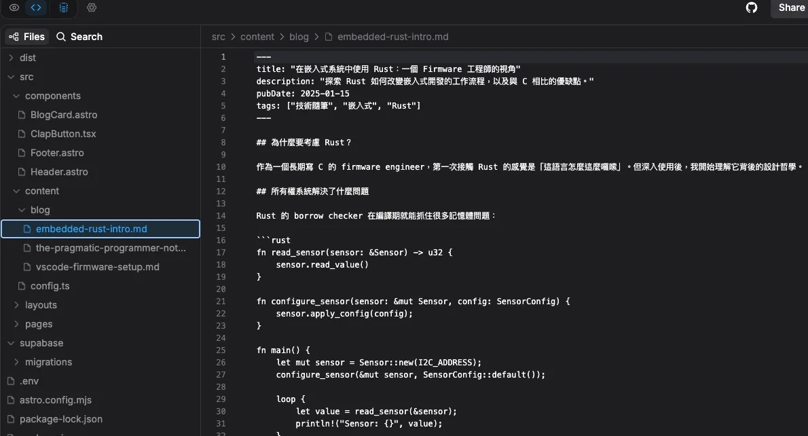Click the 'sensor.apply_config(config);' line
808x436 pixels.
pos(344,314)
